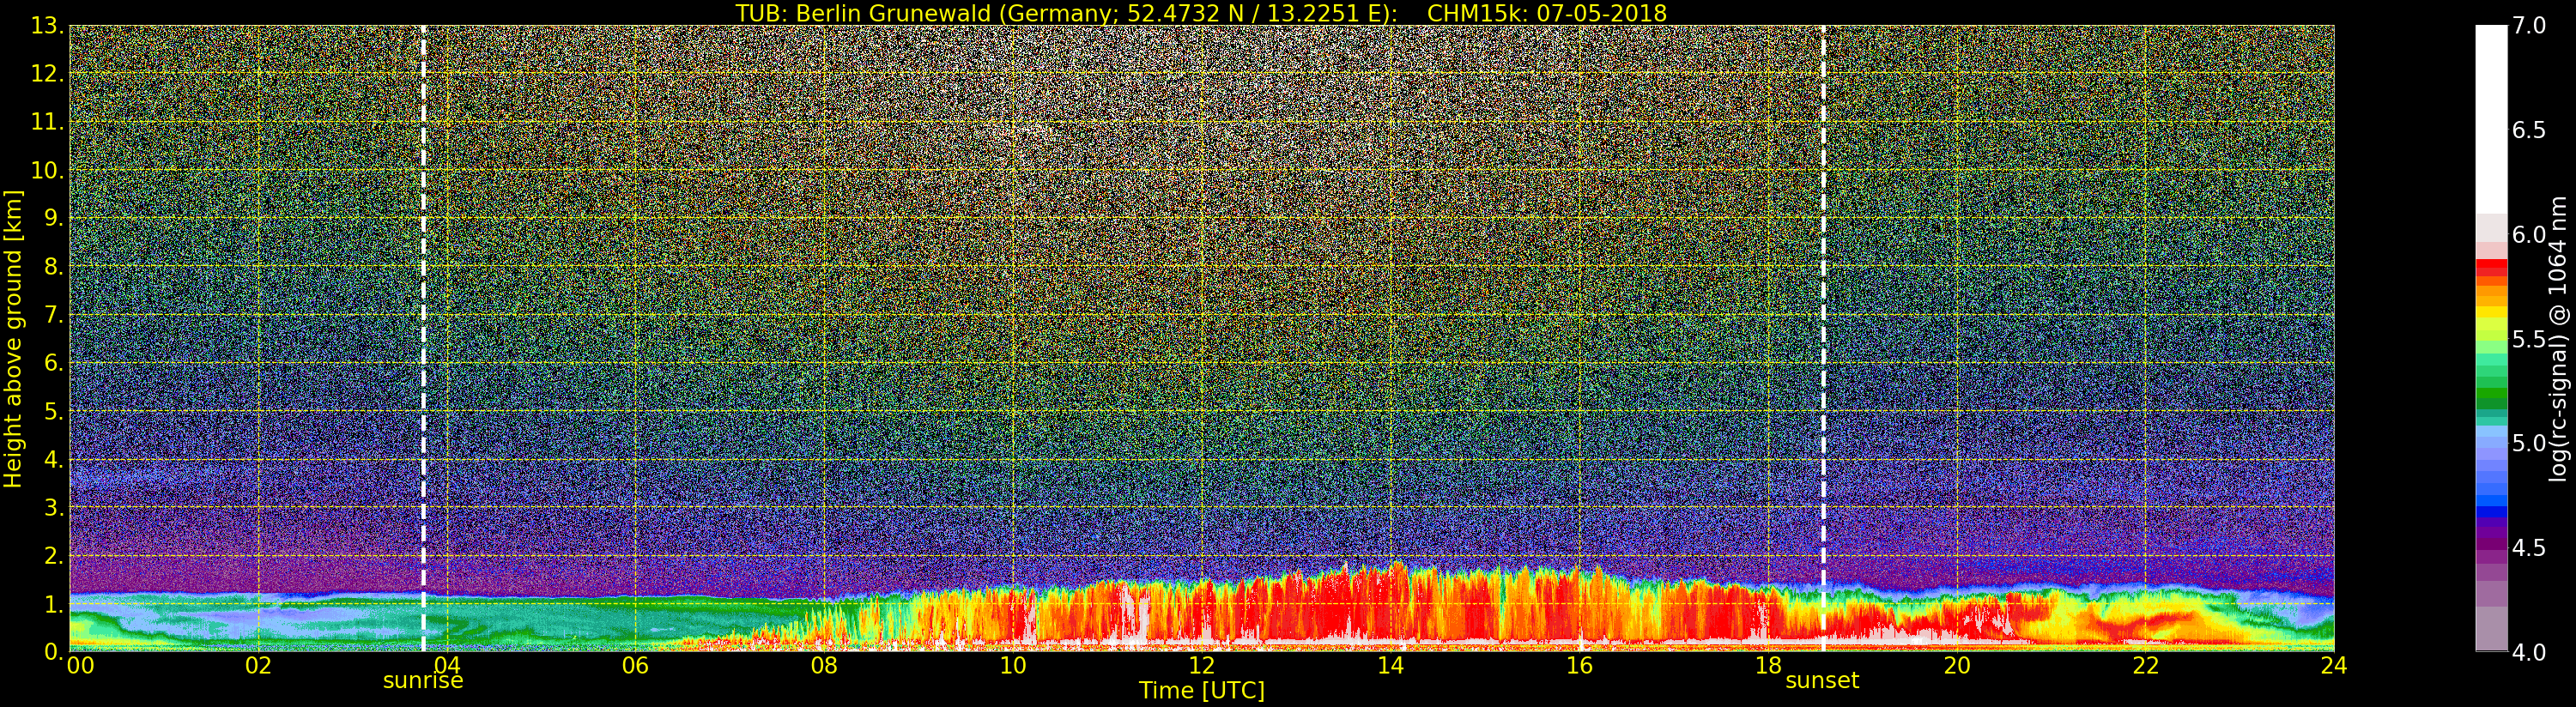Select the white dashed sunset line
Screen dimensions: 2576x707
pyautogui.click(x=1823, y=300)
